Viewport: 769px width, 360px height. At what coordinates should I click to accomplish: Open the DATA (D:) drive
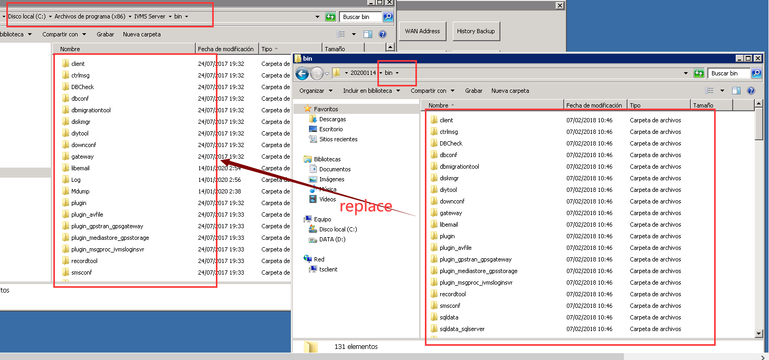pyautogui.click(x=332, y=239)
